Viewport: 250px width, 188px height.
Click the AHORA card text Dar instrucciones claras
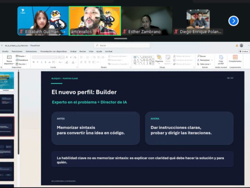pyautogui.click(x=176, y=127)
